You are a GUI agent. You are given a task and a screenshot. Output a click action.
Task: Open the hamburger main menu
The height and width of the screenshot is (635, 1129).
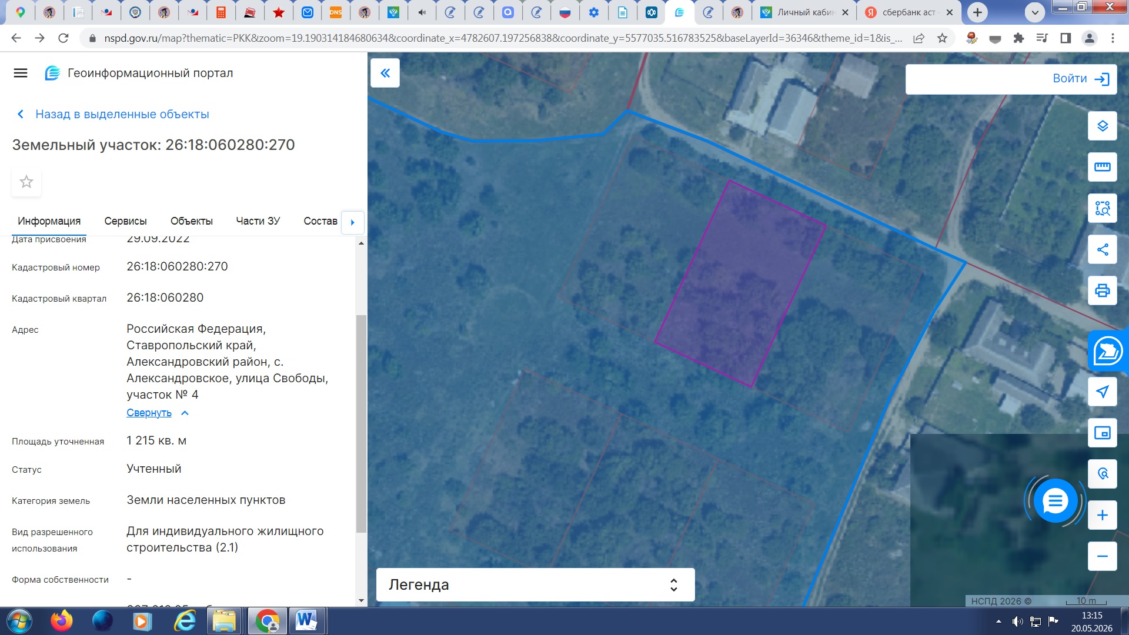[x=21, y=73]
